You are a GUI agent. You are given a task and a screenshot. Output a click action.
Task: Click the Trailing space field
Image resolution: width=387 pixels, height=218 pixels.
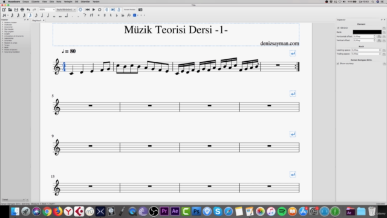[x=366, y=54]
